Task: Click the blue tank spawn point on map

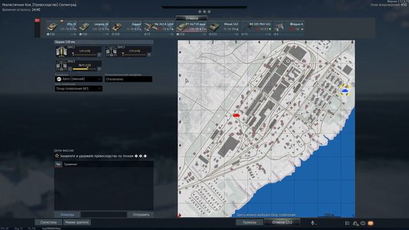Action: (345, 91)
